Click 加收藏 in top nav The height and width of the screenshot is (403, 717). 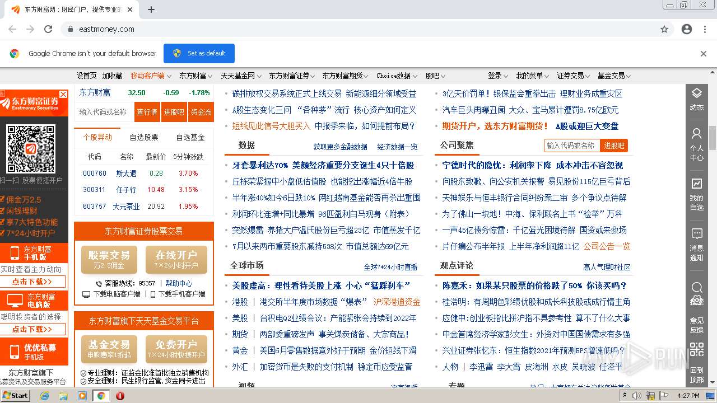(x=112, y=76)
